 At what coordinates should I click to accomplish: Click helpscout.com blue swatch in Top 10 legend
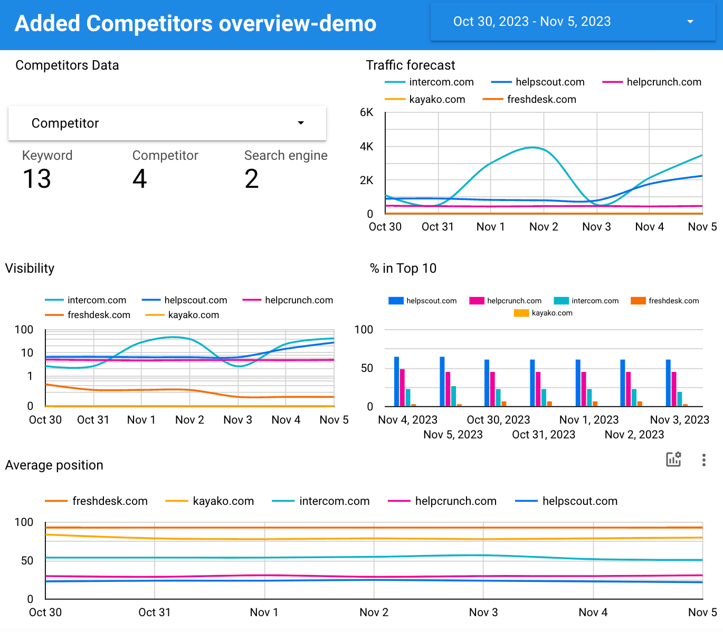coord(396,301)
